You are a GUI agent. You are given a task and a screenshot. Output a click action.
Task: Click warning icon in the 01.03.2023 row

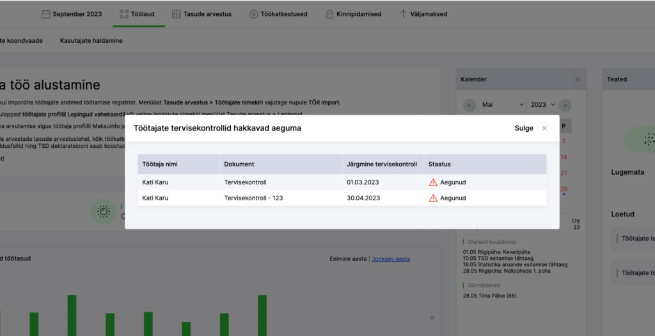click(433, 182)
